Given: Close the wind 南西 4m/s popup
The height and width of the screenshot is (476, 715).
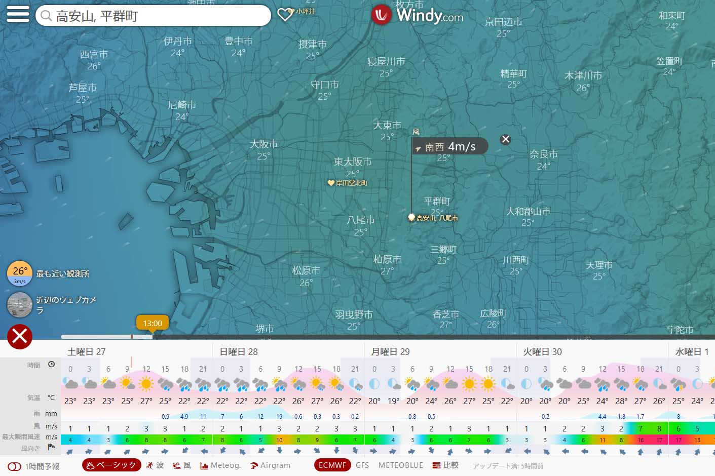Looking at the screenshot, I should pos(506,139).
